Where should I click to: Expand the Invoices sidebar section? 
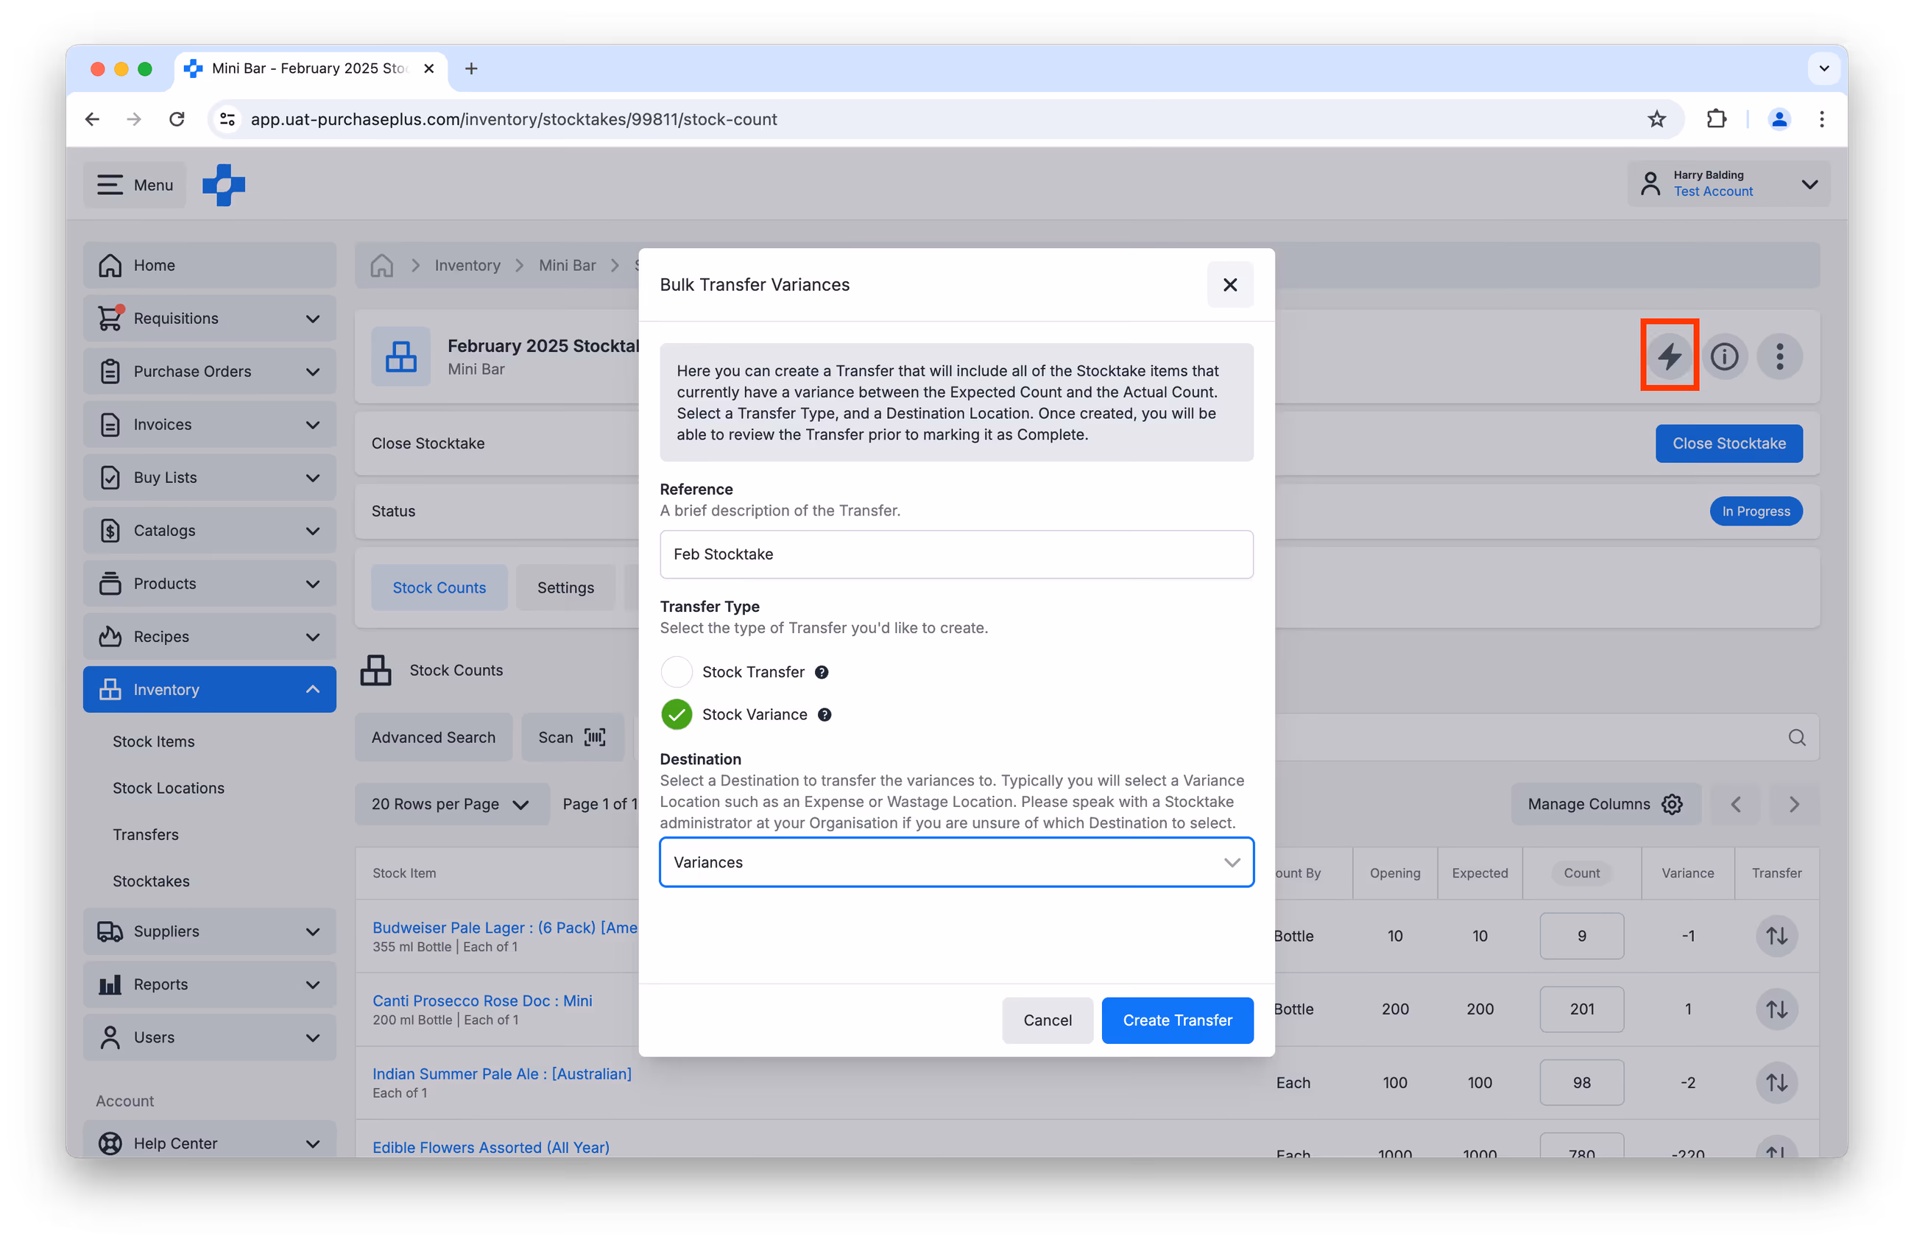(x=209, y=425)
